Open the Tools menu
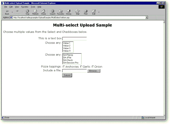The image size is (172, 127). (x=33, y=7)
